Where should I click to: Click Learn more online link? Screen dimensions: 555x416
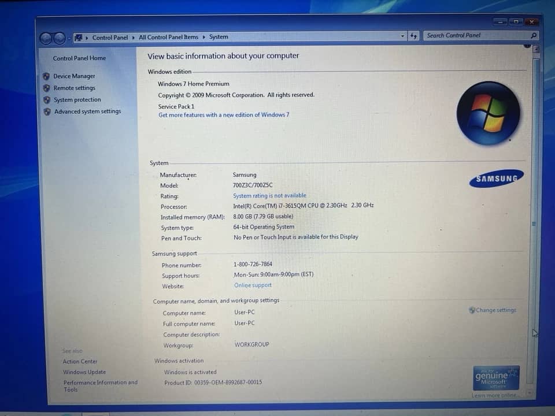(x=494, y=395)
